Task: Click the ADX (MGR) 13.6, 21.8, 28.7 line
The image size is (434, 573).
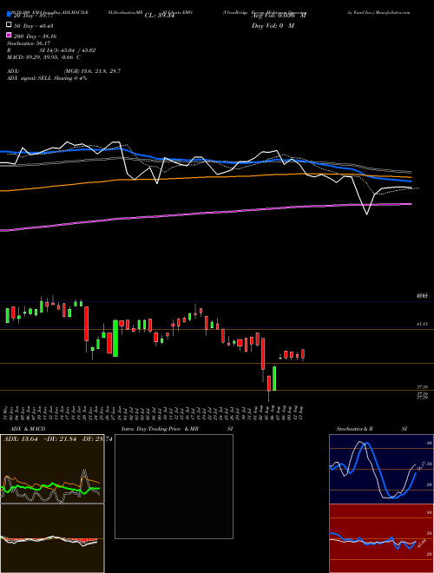Action: tap(63, 71)
